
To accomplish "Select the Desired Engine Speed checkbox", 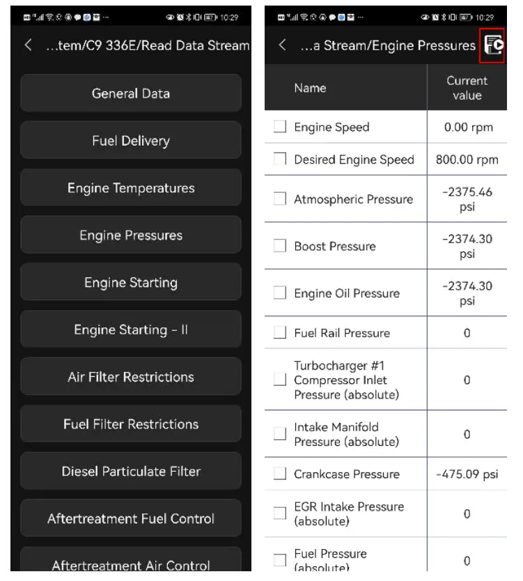I will point(280,160).
